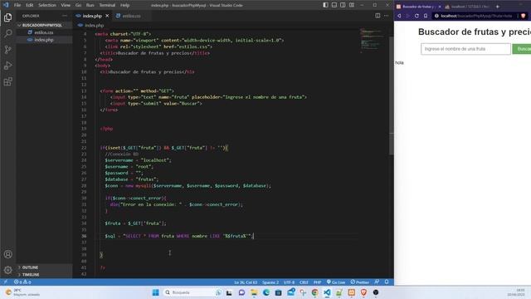This screenshot has height=299, width=531.
Task: Expand the OUTLINE section
Action: 30,267
